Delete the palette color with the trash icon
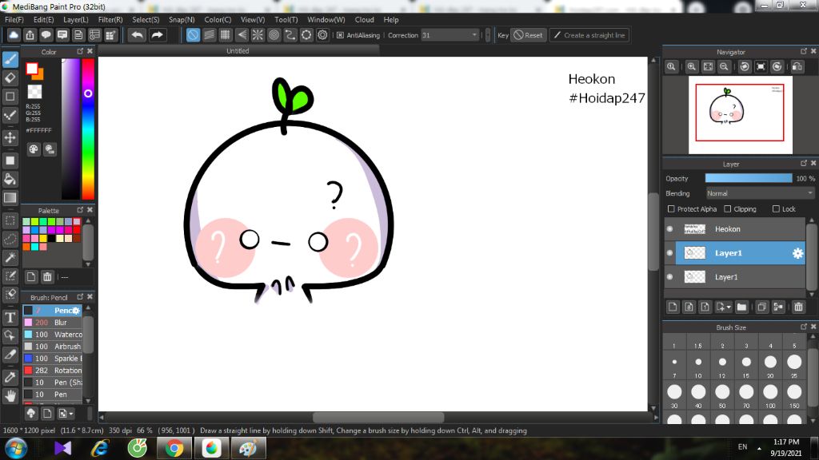819x460 pixels. (x=47, y=276)
